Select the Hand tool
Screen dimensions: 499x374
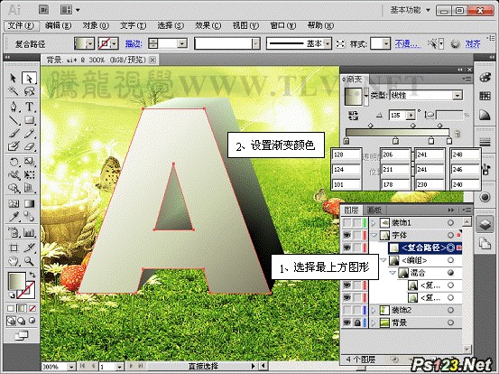[x=14, y=262]
